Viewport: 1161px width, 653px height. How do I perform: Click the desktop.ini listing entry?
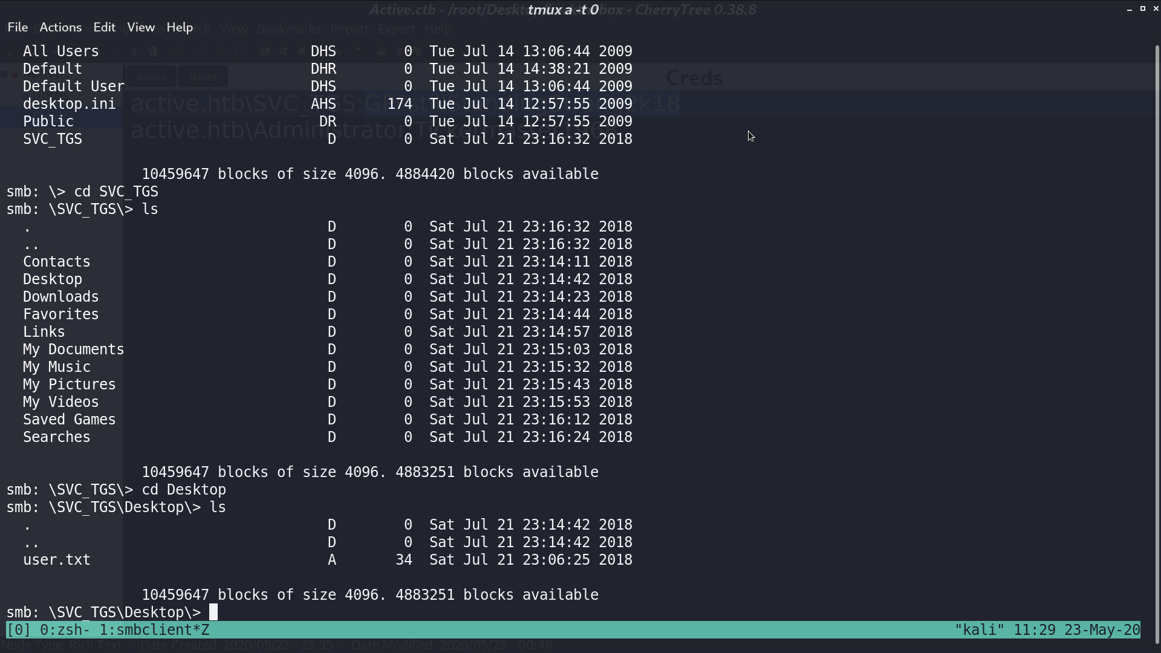(70, 104)
